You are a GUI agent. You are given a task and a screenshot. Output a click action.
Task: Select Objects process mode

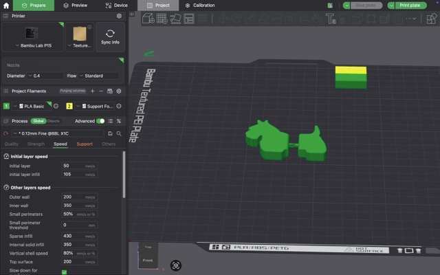click(54, 121)
